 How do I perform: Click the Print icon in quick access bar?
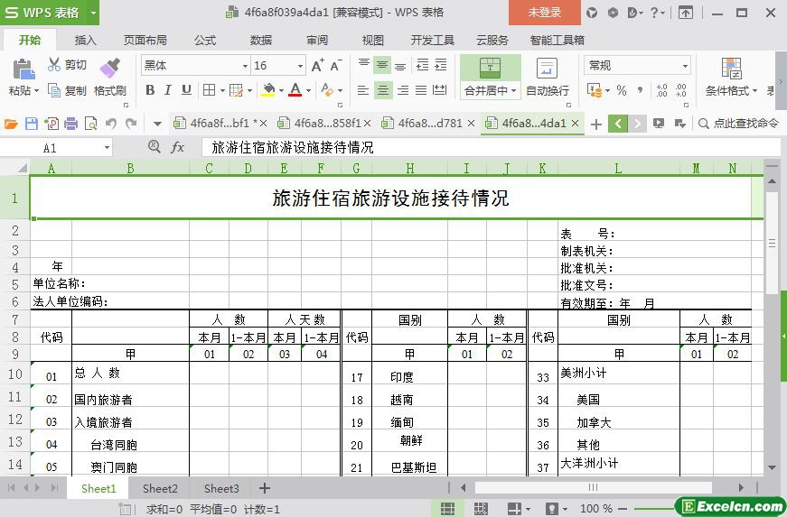coord(70,124)
